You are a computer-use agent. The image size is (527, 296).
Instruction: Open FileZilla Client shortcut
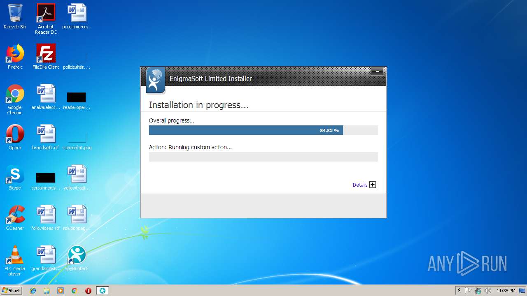[46, 57]
